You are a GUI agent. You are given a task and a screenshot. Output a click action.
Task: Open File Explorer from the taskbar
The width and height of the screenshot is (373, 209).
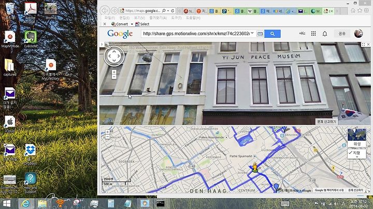tap(42, 203)
